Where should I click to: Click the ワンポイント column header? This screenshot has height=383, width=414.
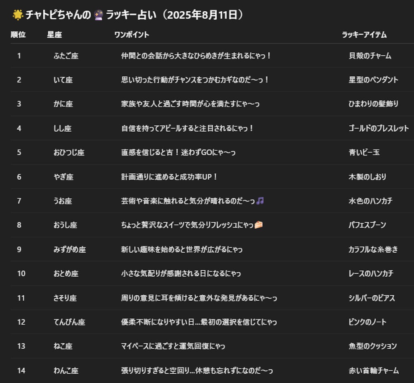click(132, 35)
